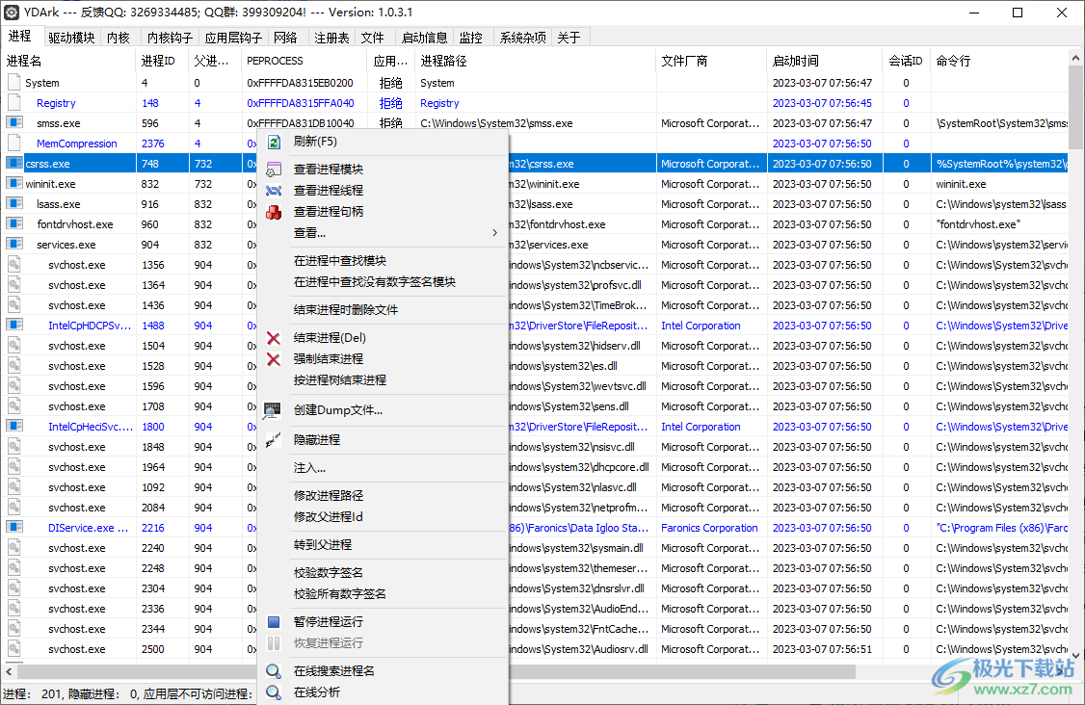Sort by 会话ID column header
1085x705 pixels.
tap(907, 61)
